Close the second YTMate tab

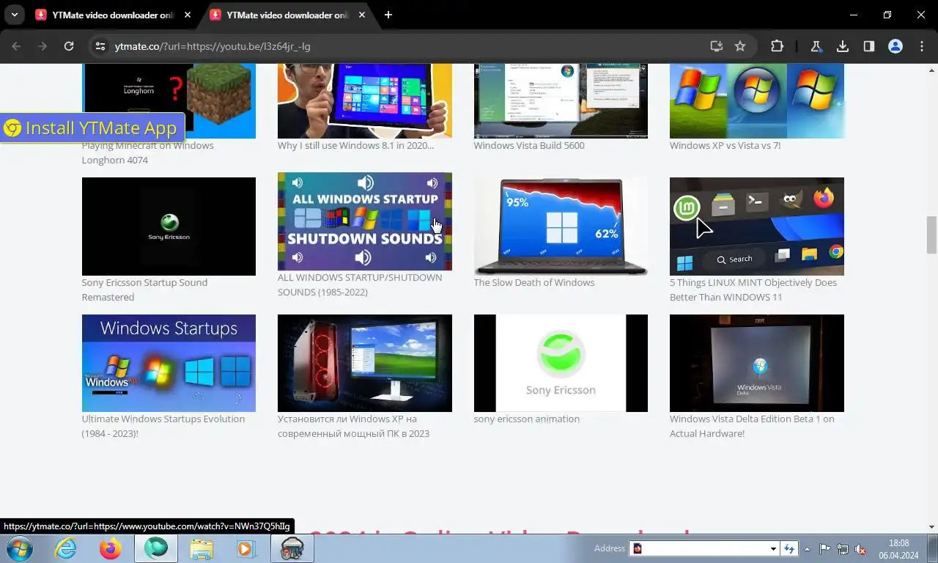pyautogui.click(x=362, y=15)
